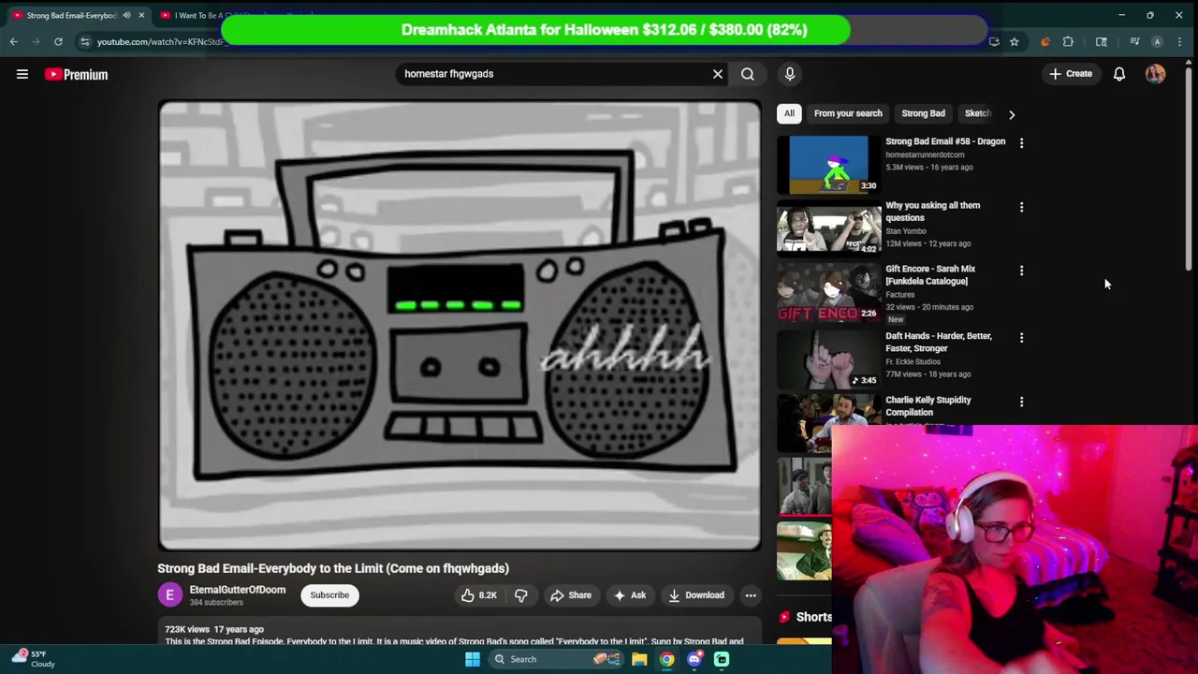Open the Windows Start menu

[473, 659]
